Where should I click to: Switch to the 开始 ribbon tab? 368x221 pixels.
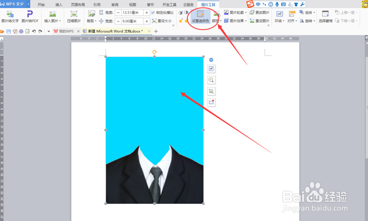(41, 5)
